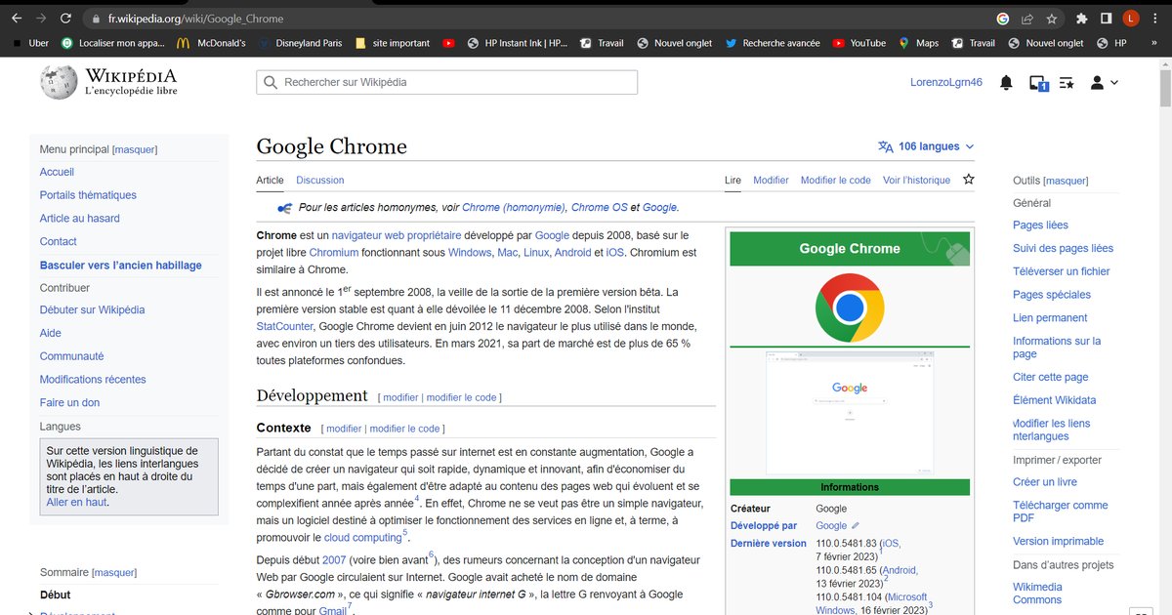
Task: Click the Chrome OS hatnote link
Action: coord(600,207)
